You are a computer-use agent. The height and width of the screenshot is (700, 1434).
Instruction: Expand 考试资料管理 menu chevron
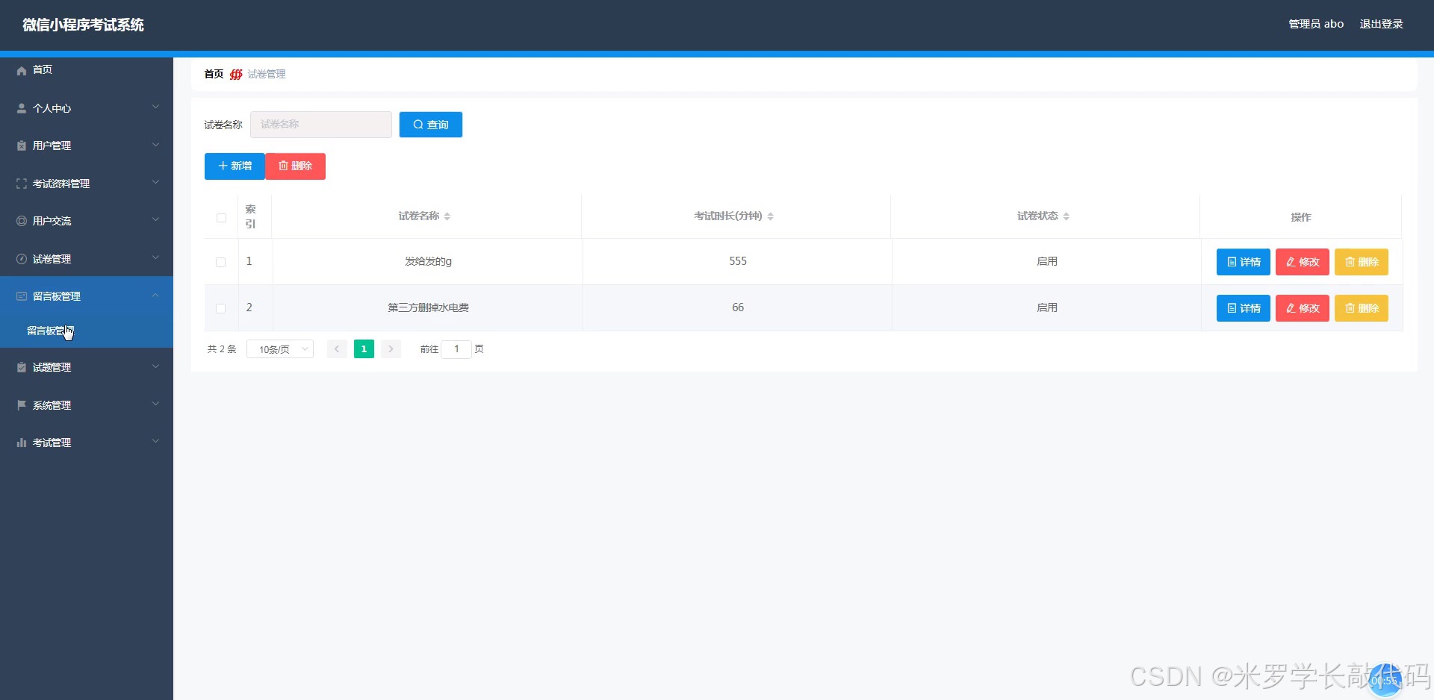pyautogui.click(x=155, y=182)
